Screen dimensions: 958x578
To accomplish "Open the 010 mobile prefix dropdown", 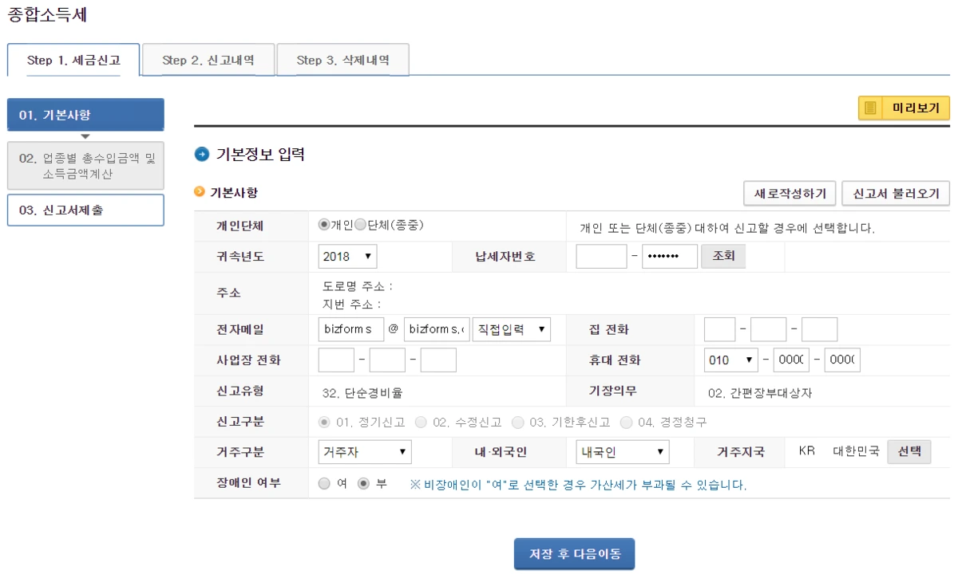I will (x=730, y=360).
